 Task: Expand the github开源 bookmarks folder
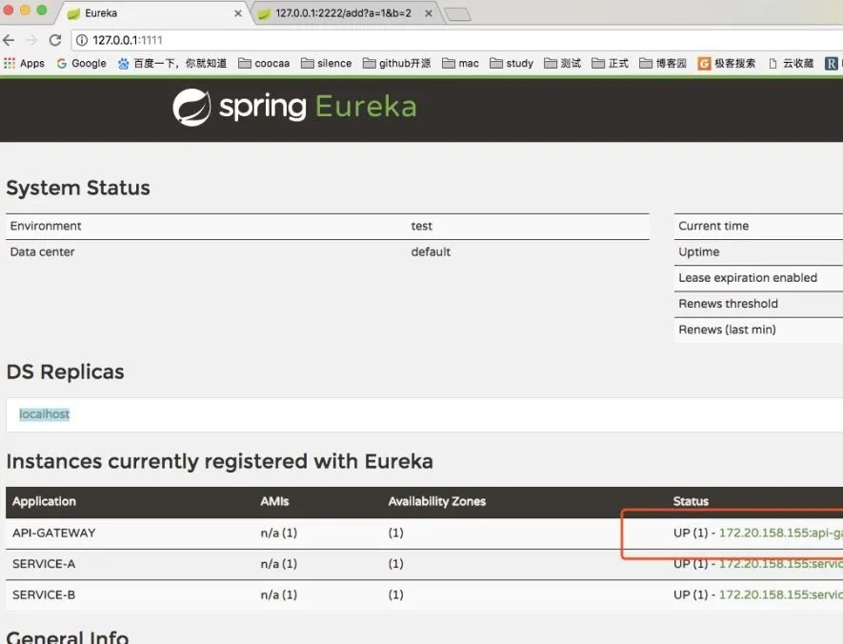point(397,64)
